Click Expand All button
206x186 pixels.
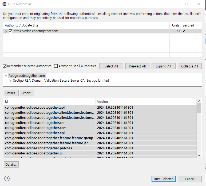click(x=163, y=66)
